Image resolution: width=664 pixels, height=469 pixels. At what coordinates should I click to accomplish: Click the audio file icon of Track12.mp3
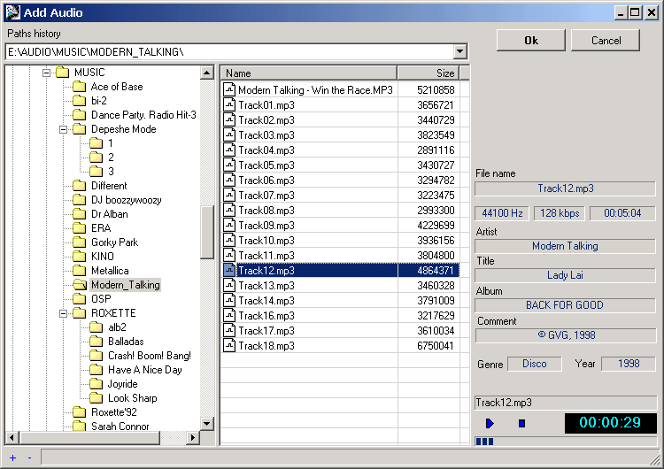[229, 271]
